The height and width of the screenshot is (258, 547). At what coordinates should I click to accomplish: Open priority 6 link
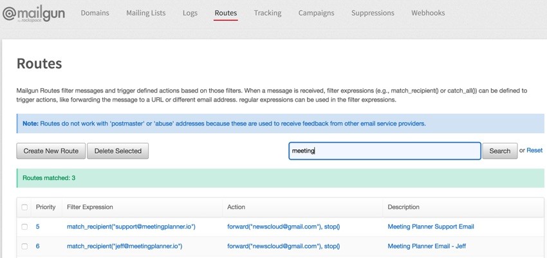point(38,246)
